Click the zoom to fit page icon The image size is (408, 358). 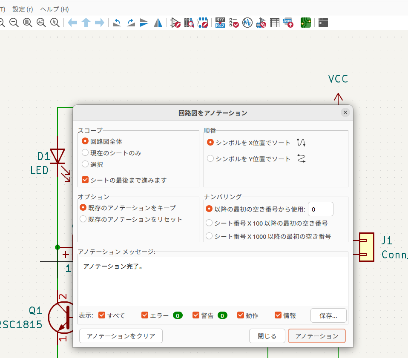pos(28,23)
